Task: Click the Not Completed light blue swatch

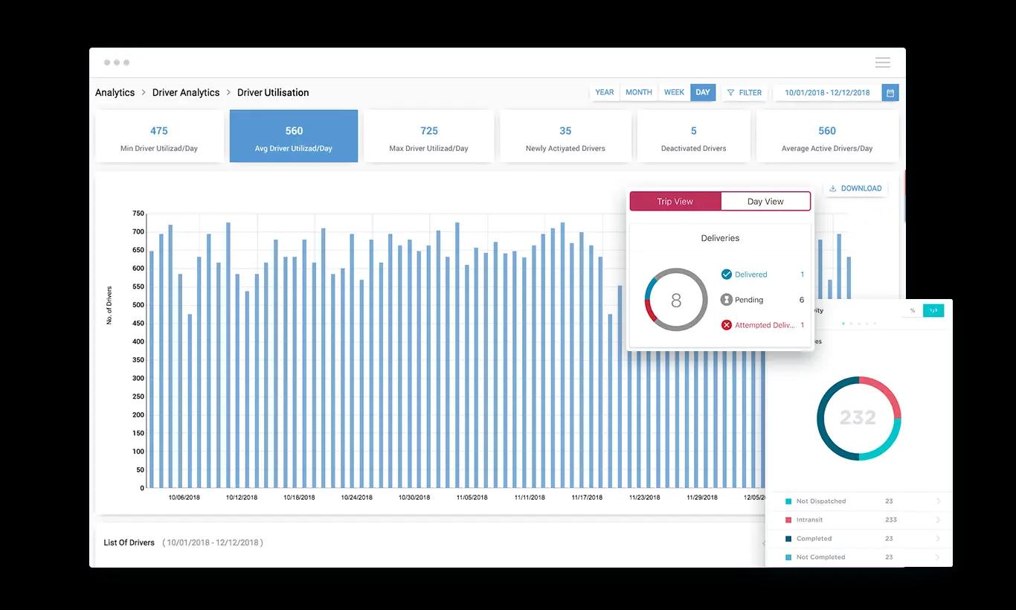Action: (788, 557)
